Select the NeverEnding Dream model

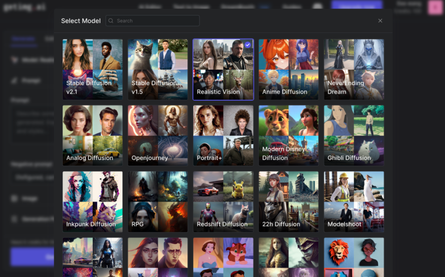354,69
